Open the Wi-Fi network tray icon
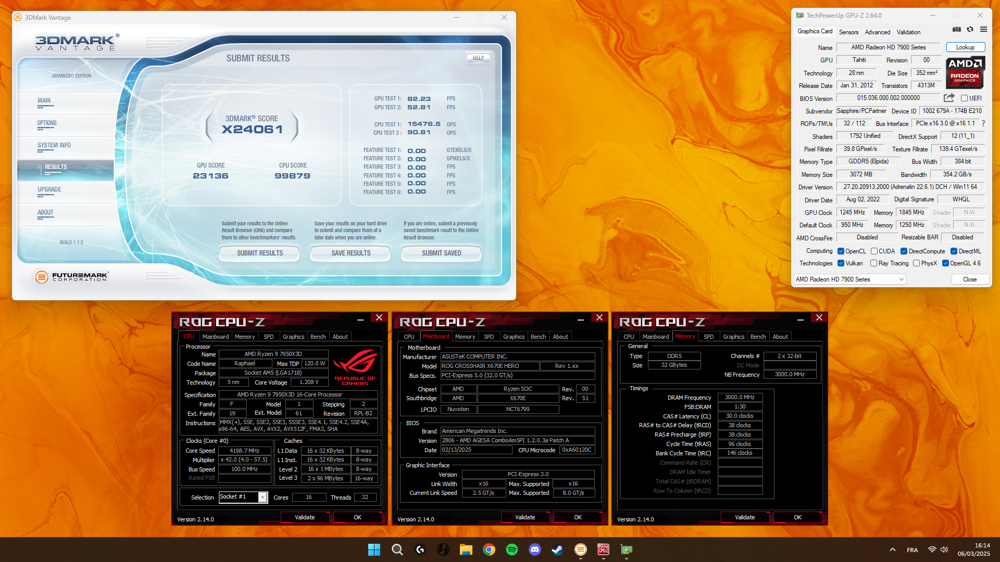Viewport: 1000px width, 562px height. (x=932, y=550)
